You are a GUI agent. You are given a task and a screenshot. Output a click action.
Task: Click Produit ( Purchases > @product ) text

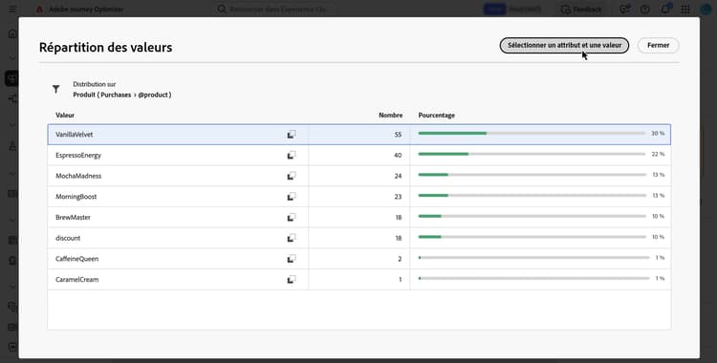tap(122, 96)
